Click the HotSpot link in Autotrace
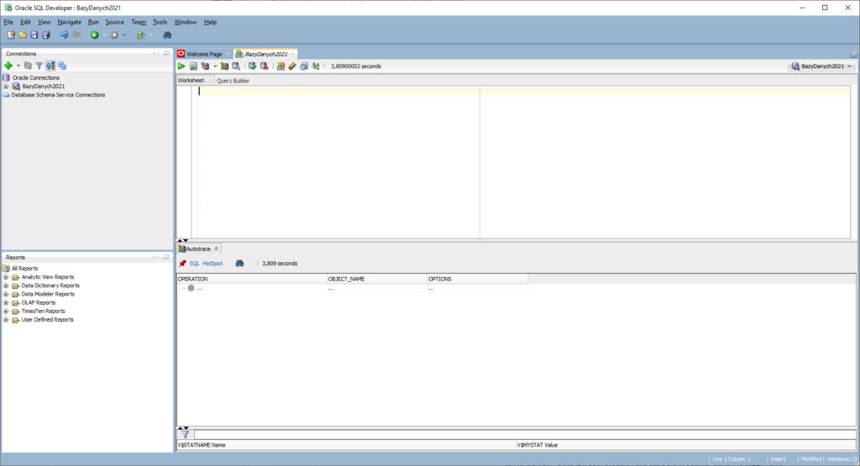Screen dimensions: 860x466 click(212, 263)
